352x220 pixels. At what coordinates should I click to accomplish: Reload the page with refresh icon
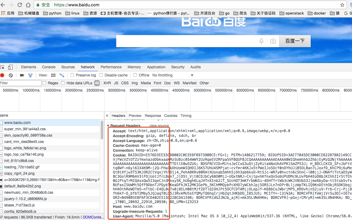click(x=20, y=5)
